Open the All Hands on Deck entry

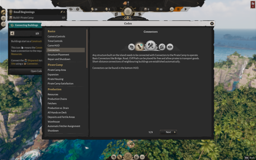(x=57, y=112)
